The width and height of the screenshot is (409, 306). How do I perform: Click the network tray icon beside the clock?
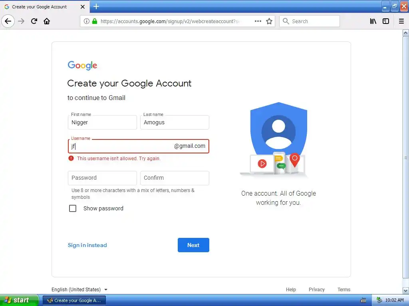pos(379,300)
